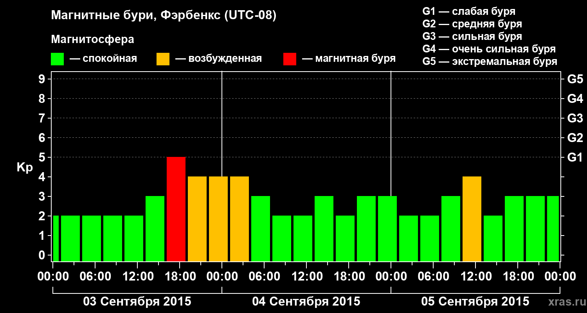Click the '— магнитная буря' legend label

pyautogui.click(x=349, y=59)
